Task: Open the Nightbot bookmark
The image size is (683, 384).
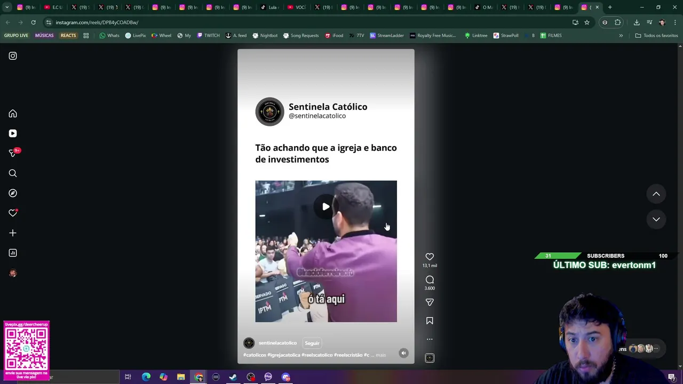Action: pos(265,36)
